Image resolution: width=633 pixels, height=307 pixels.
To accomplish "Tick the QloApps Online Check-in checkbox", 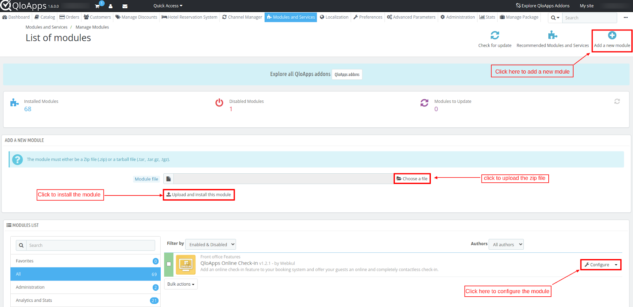I will coord(169,264).
